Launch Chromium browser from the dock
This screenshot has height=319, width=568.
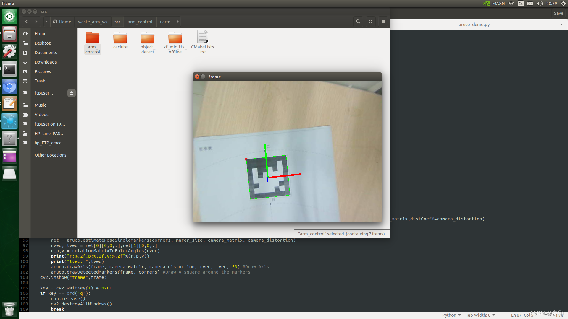pos(9,87)
